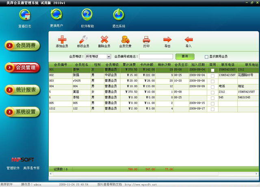Screen dimensions: 260x187
Task: Click the 打印 (print) printer icon
Action: pyautogui.click(x=146, y=40)
